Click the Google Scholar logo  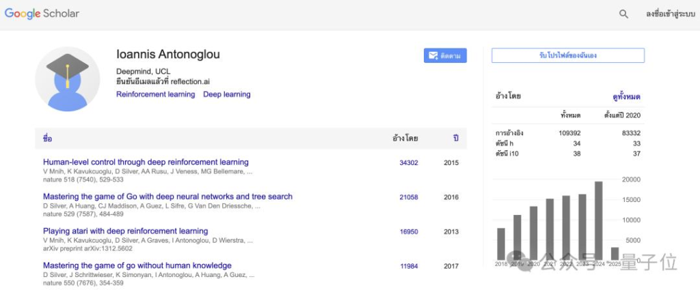coord(42,14)
